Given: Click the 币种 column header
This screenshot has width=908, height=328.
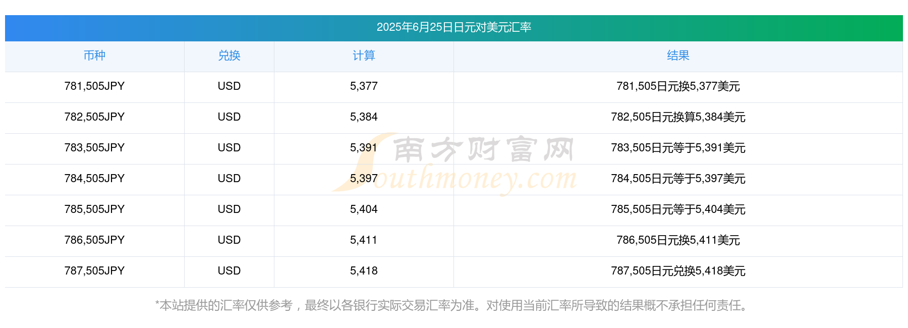Looking at the screenshot, I should point(94,56).
